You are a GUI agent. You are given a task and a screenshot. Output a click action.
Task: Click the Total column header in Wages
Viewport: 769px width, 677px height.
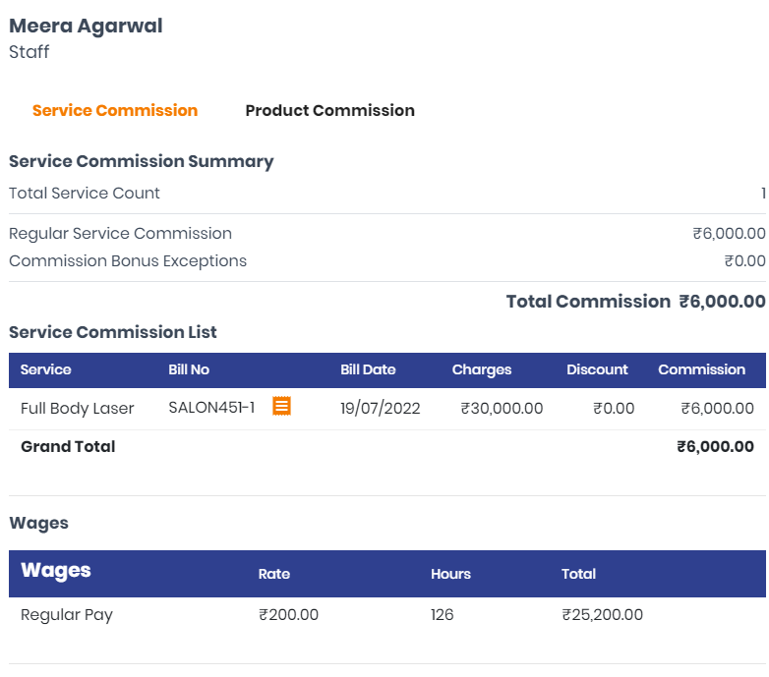click(x=578, y=574)
